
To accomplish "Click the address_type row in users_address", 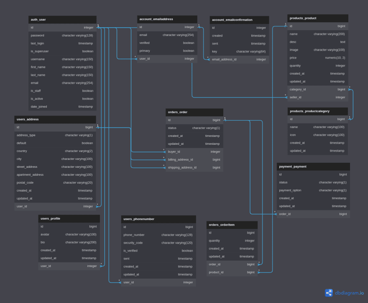I will (x=55, y=135).
